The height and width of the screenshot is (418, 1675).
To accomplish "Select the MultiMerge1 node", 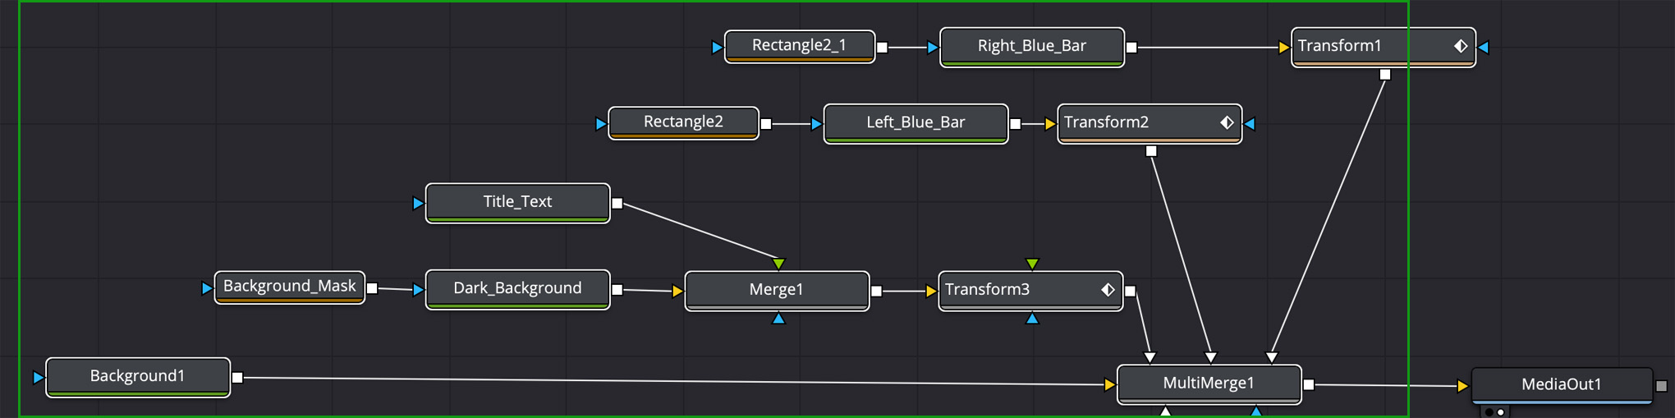I will click(x=1209, y=383).
